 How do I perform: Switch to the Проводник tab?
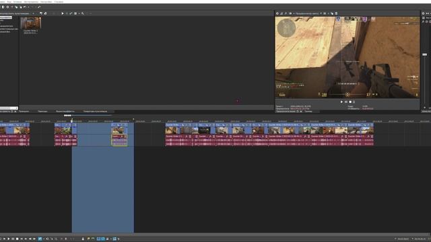point(24,112)
